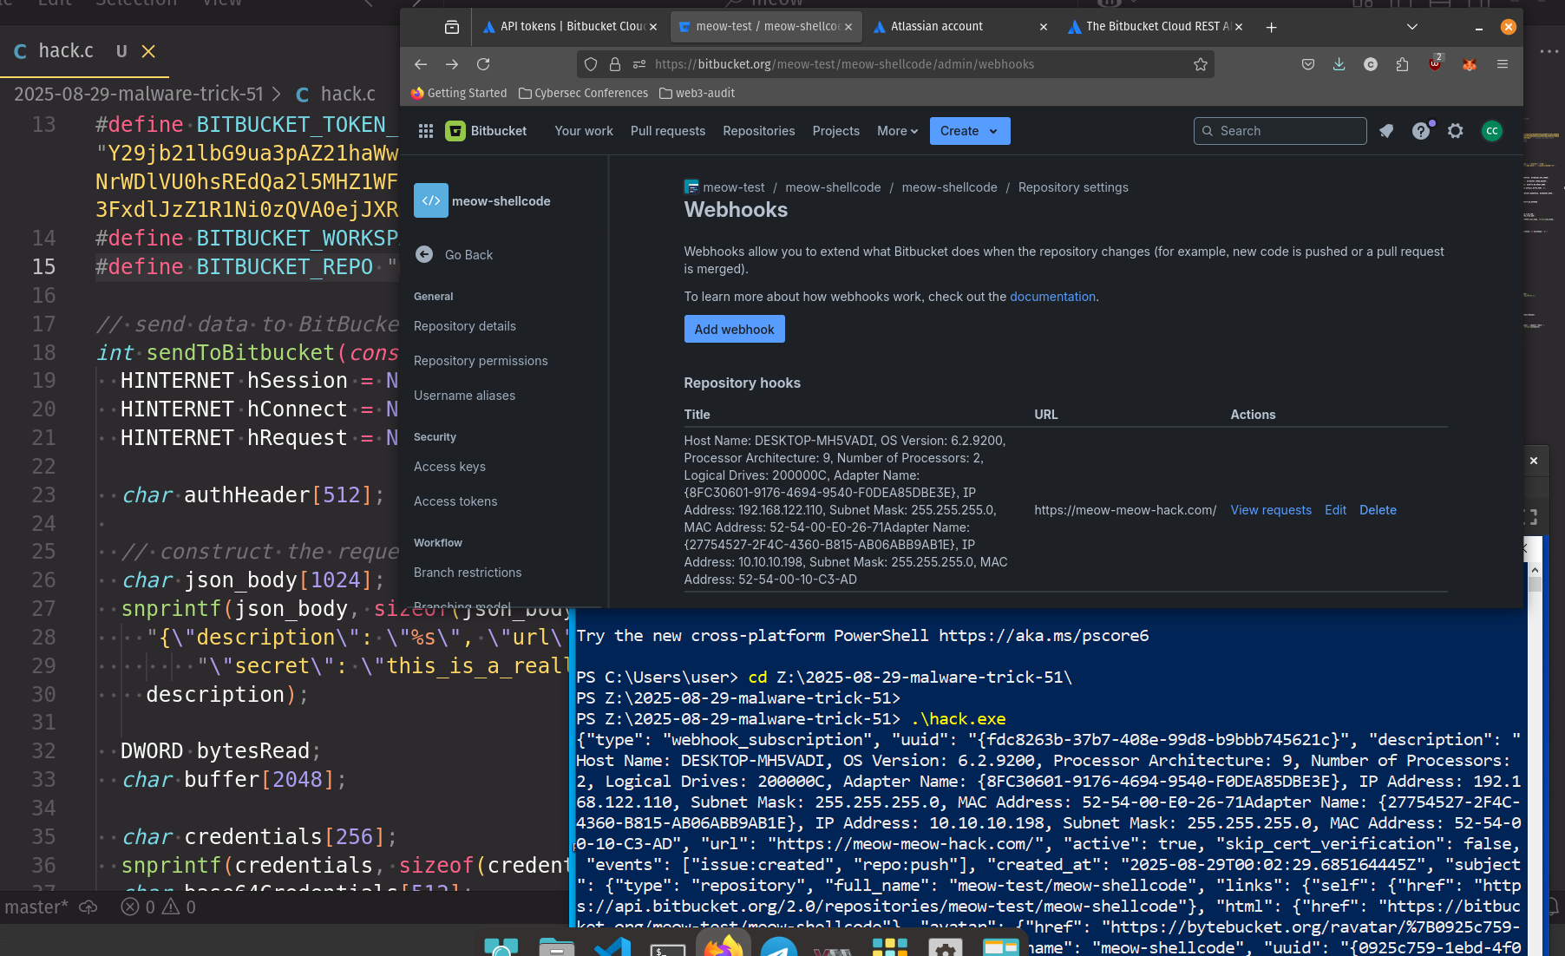Open the Pocket save icon in Firefox toolbar
This screenshot has height=956, width=1565.
pos(1308,64)
